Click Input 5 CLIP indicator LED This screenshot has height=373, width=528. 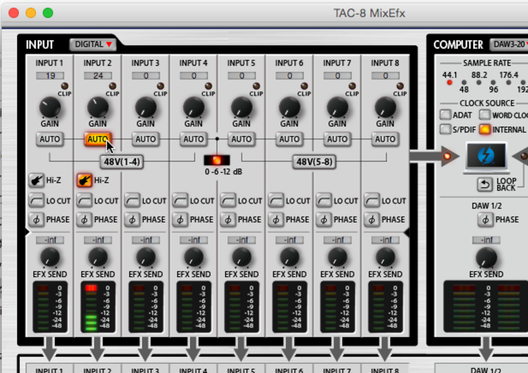click(x=256, y=86)
